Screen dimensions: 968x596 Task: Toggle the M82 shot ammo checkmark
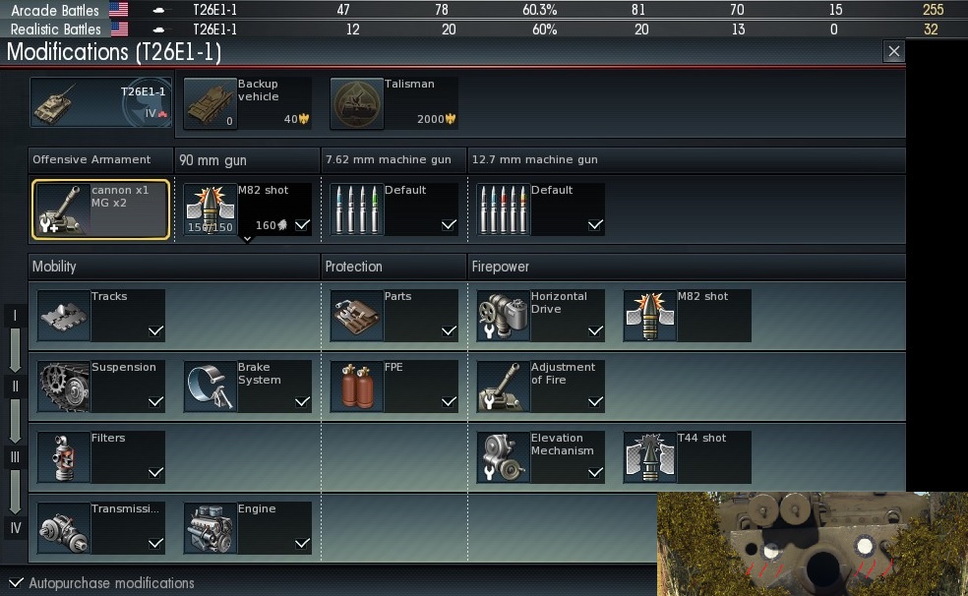coord(303,225)
